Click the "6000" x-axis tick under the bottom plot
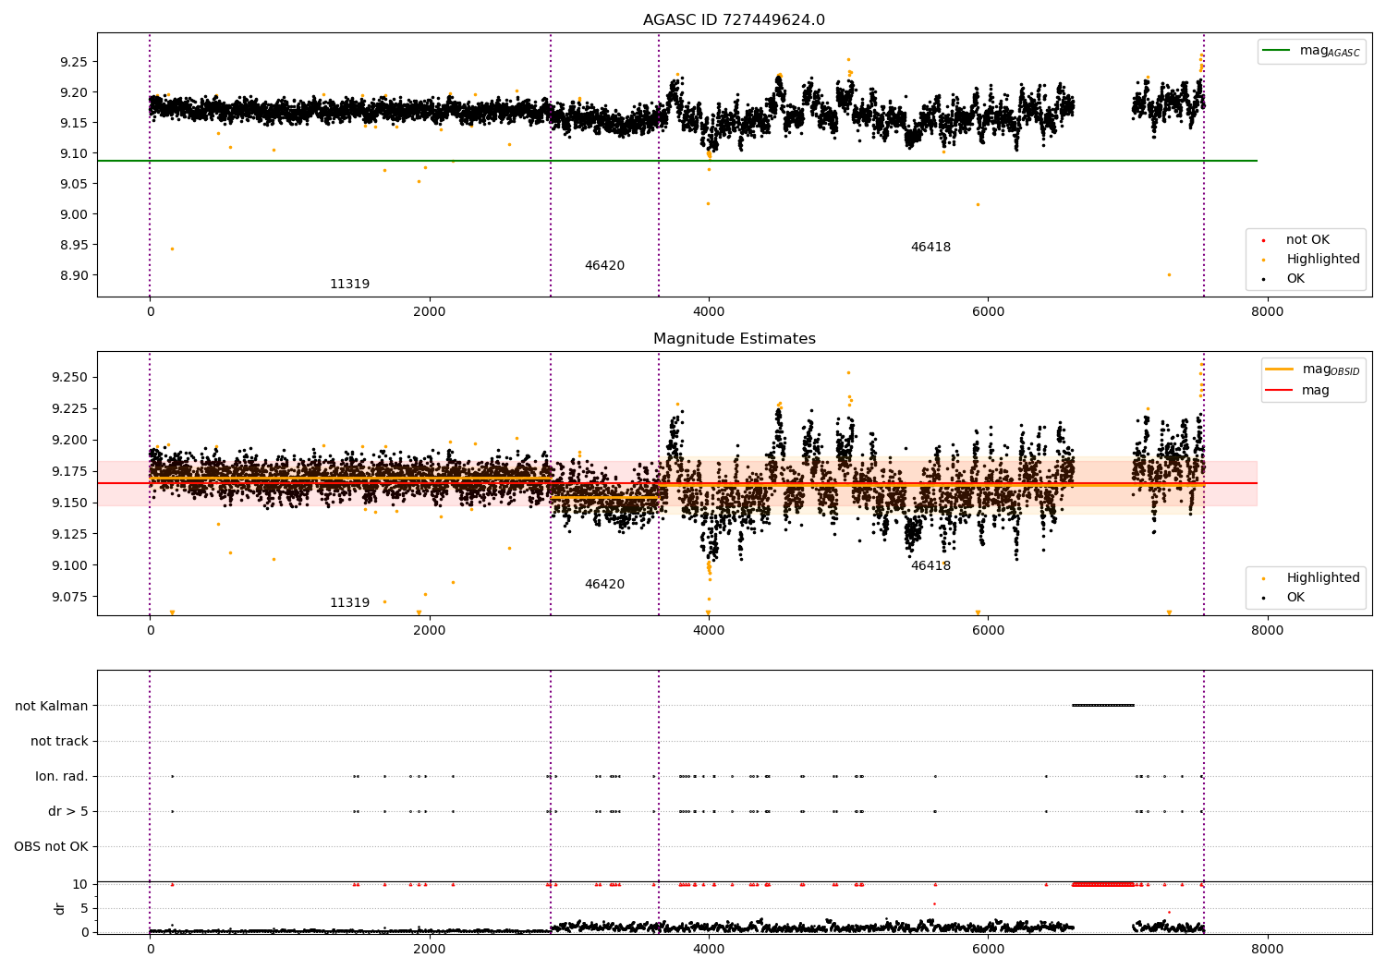 tap(988, 949)
